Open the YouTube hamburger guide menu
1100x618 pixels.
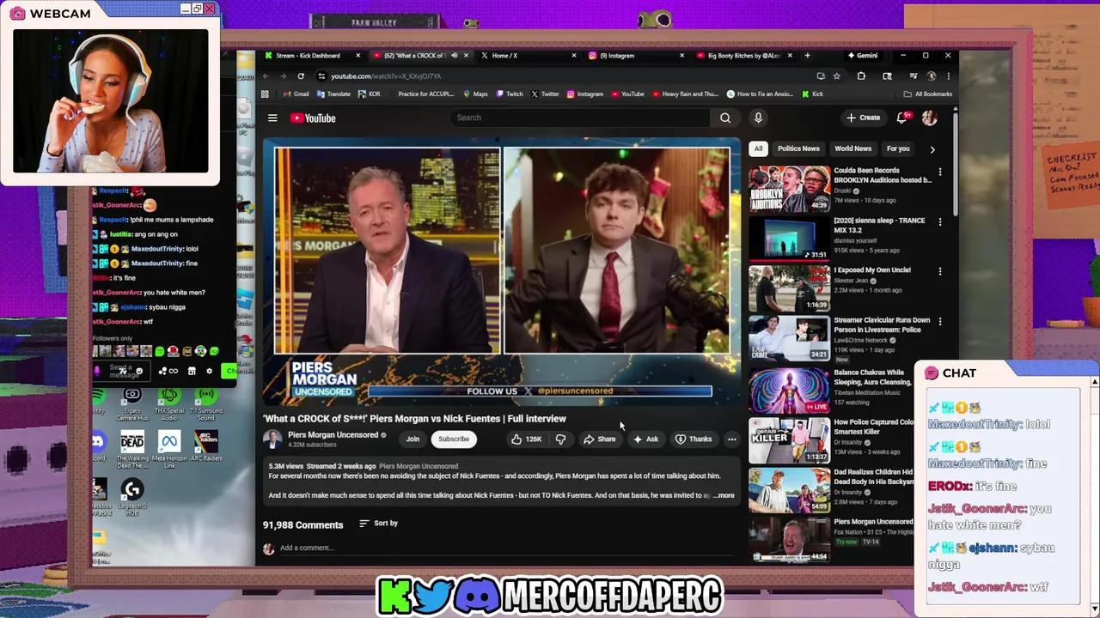click(x=272, y=118)
